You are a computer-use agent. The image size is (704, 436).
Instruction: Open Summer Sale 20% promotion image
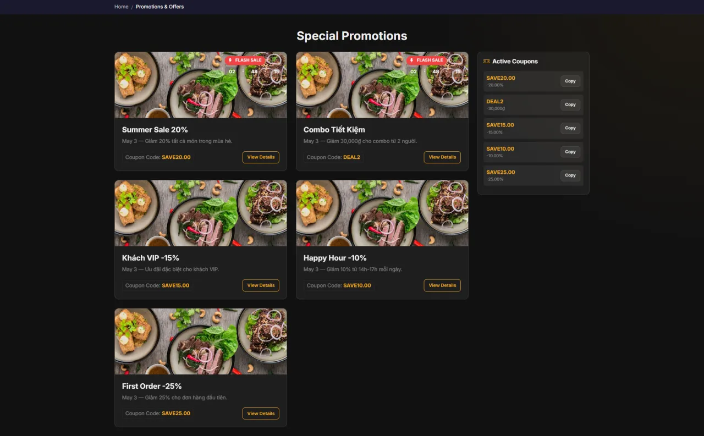point(201,85)
